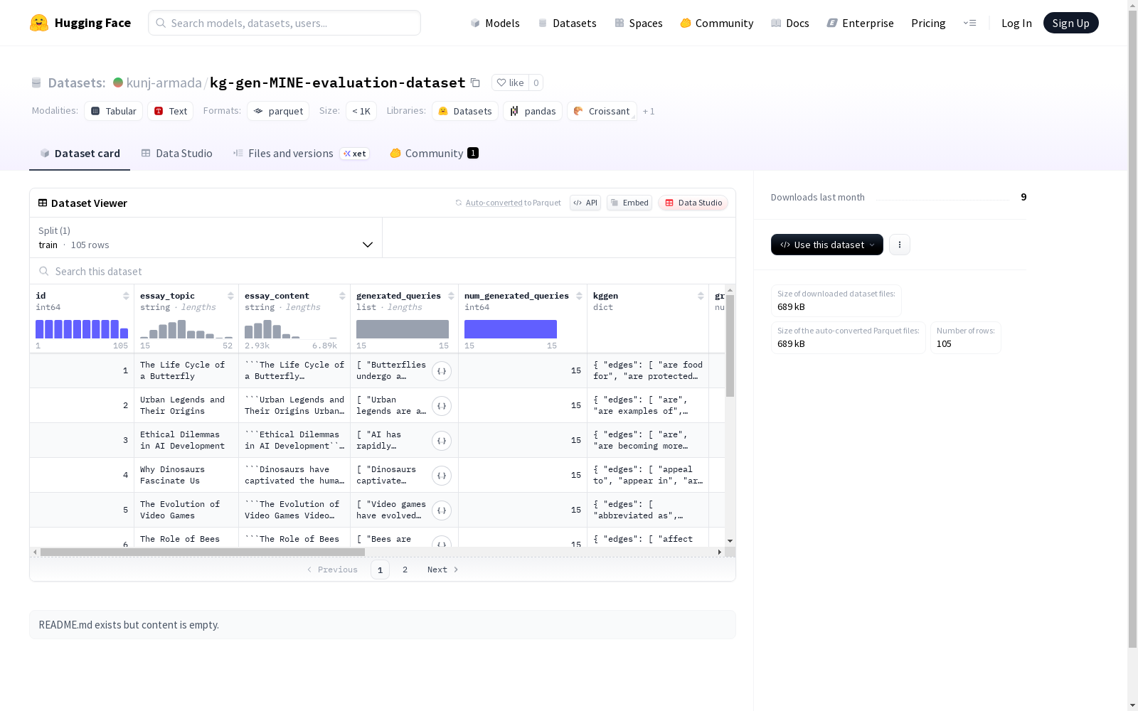Filter by the Text modality tag
The image size is (1138, 711).
171,111
